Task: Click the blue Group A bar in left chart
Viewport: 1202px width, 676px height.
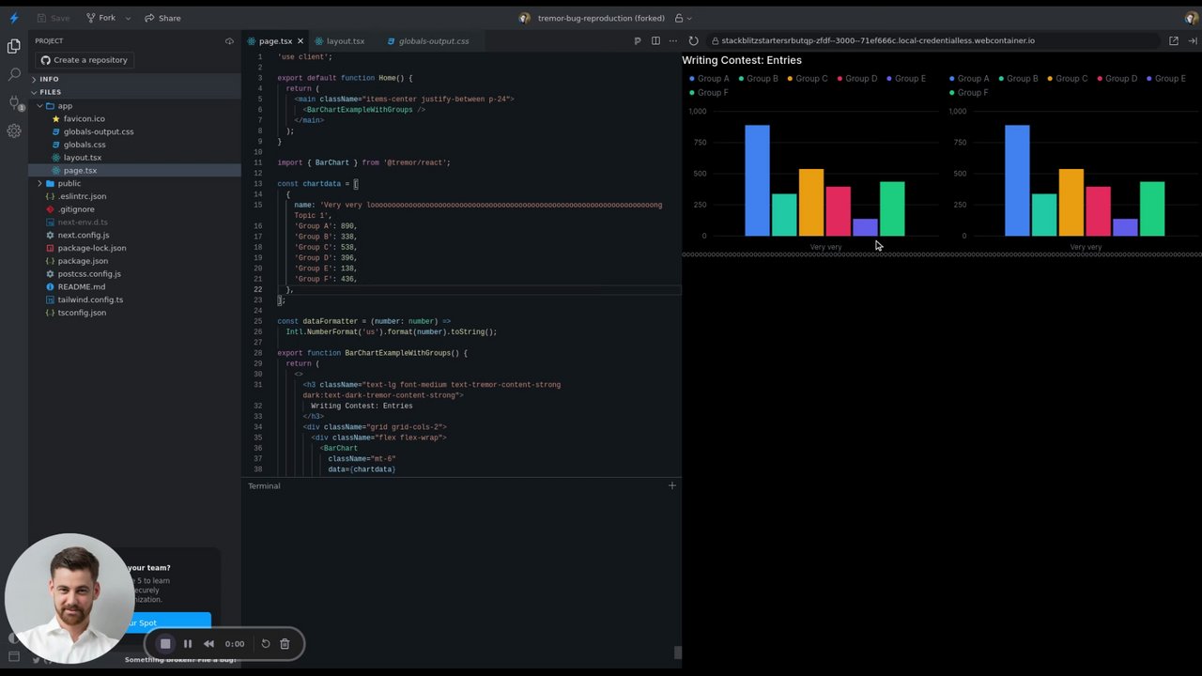Action: tap(757, 180)
